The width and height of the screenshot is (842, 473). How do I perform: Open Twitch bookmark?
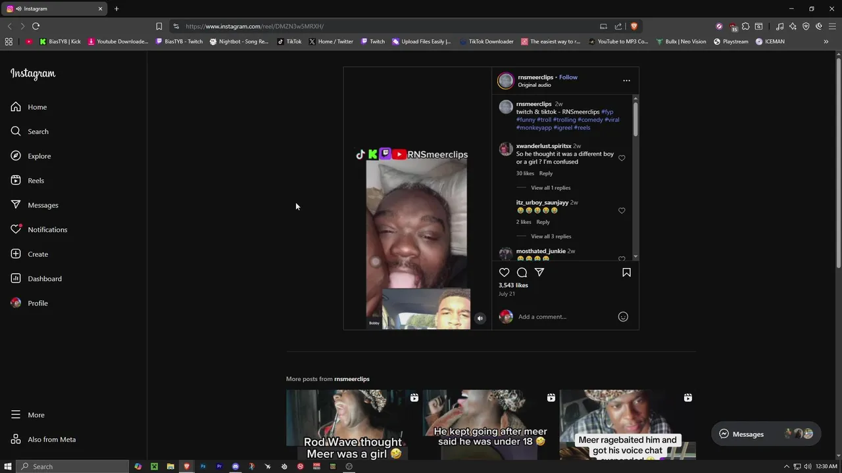point(372,41)
